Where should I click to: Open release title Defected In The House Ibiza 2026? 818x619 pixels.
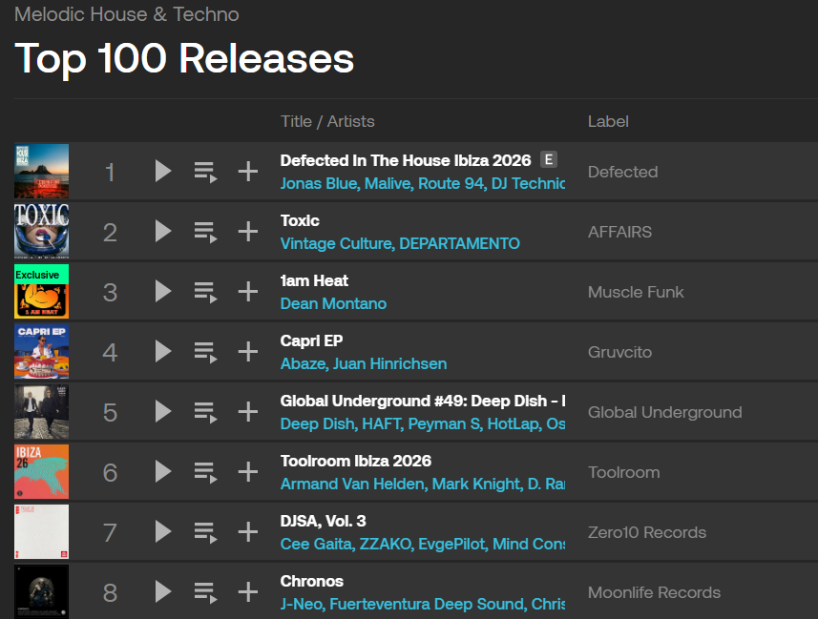click(406, 160)
